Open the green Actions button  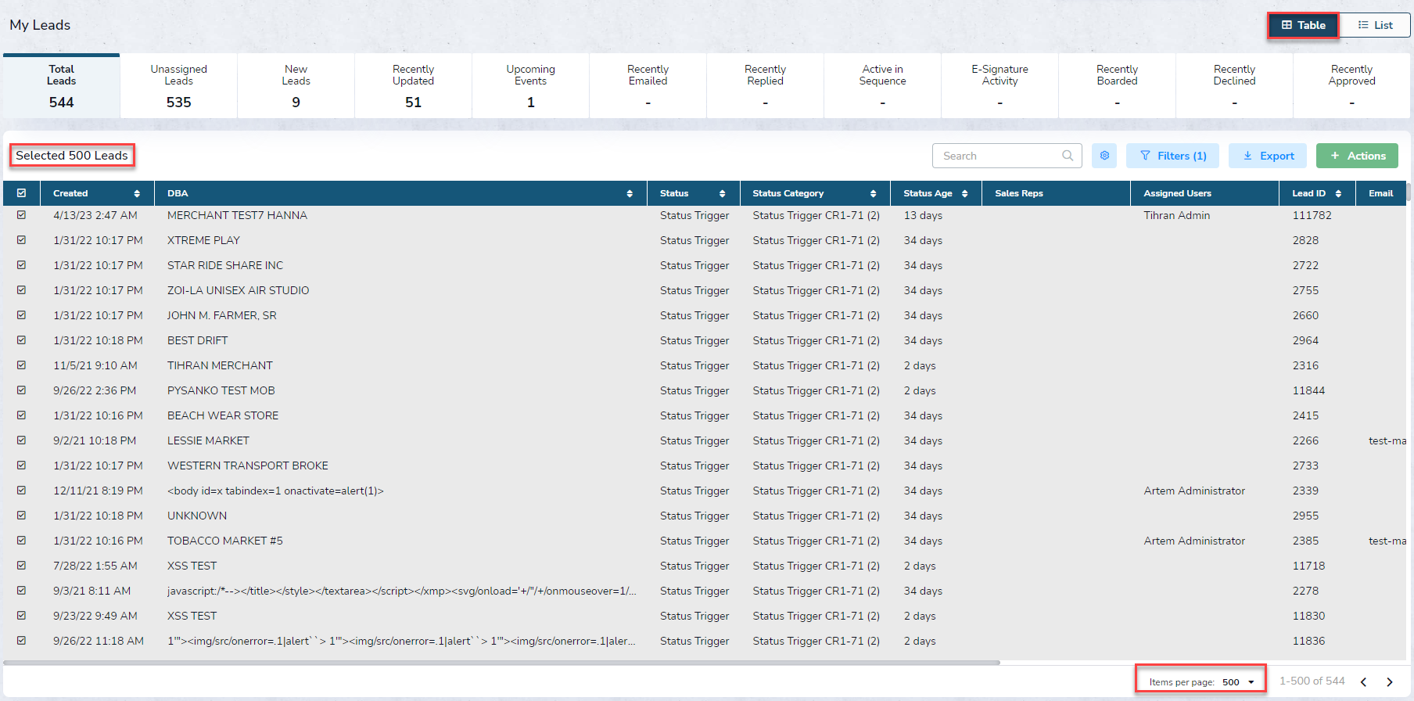point(1357,156)
